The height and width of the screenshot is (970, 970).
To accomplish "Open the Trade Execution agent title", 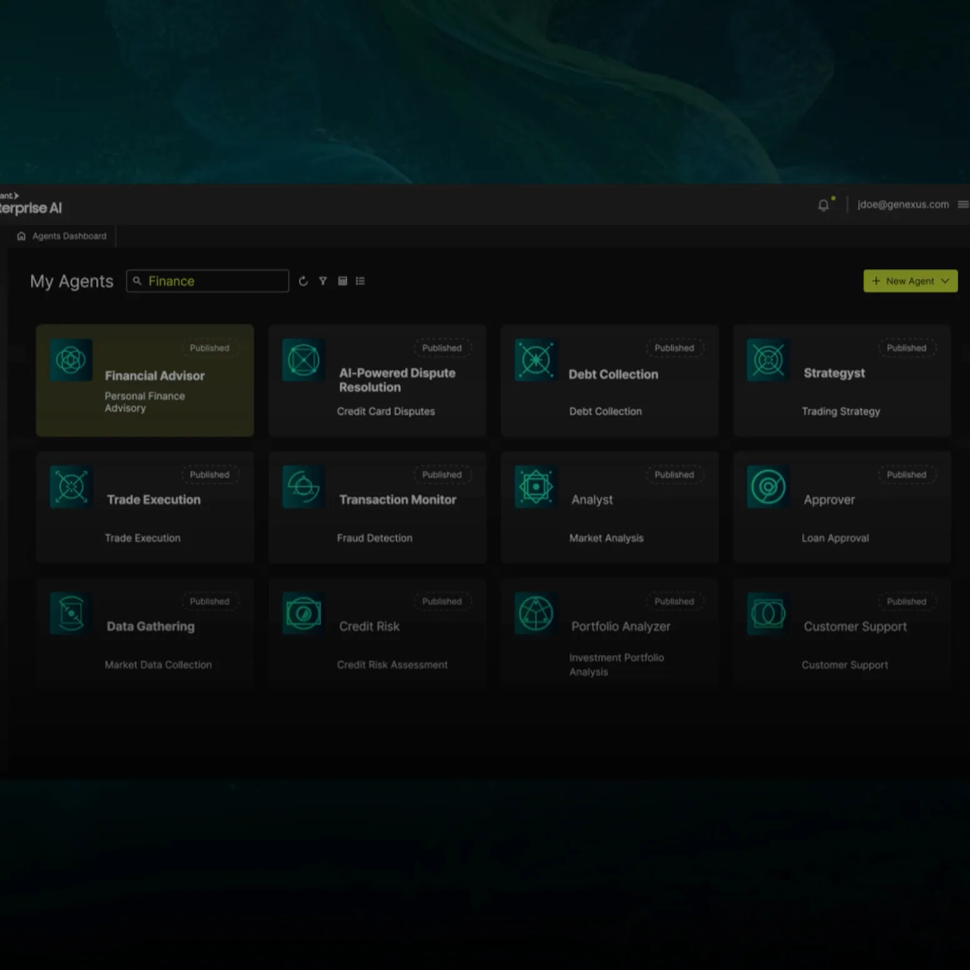I will 154,500.
